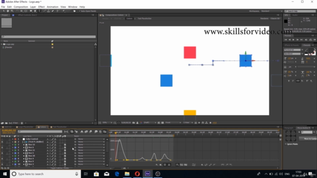Select the Hand tool
The image size is (317, 178).
click(8, 11)
